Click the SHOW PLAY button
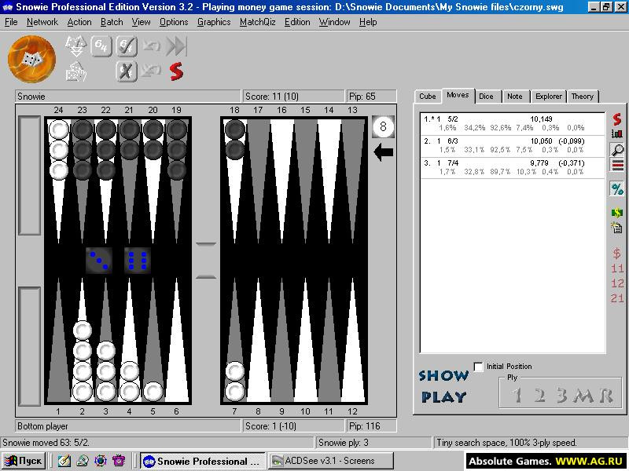The image size is (629, 471). pos(443,386)
